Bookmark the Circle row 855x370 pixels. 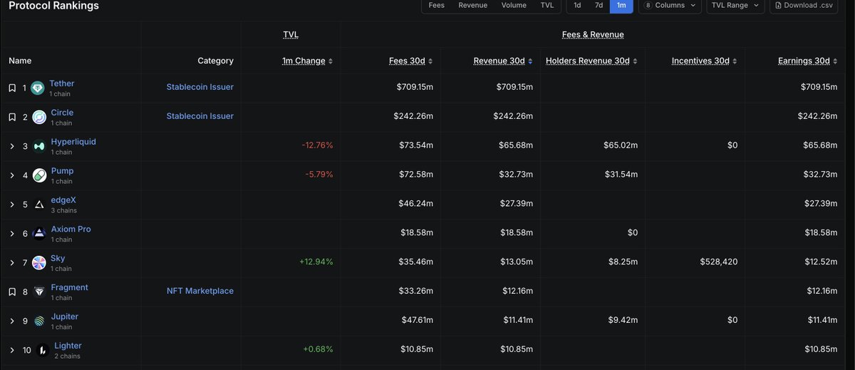(12, 117)
